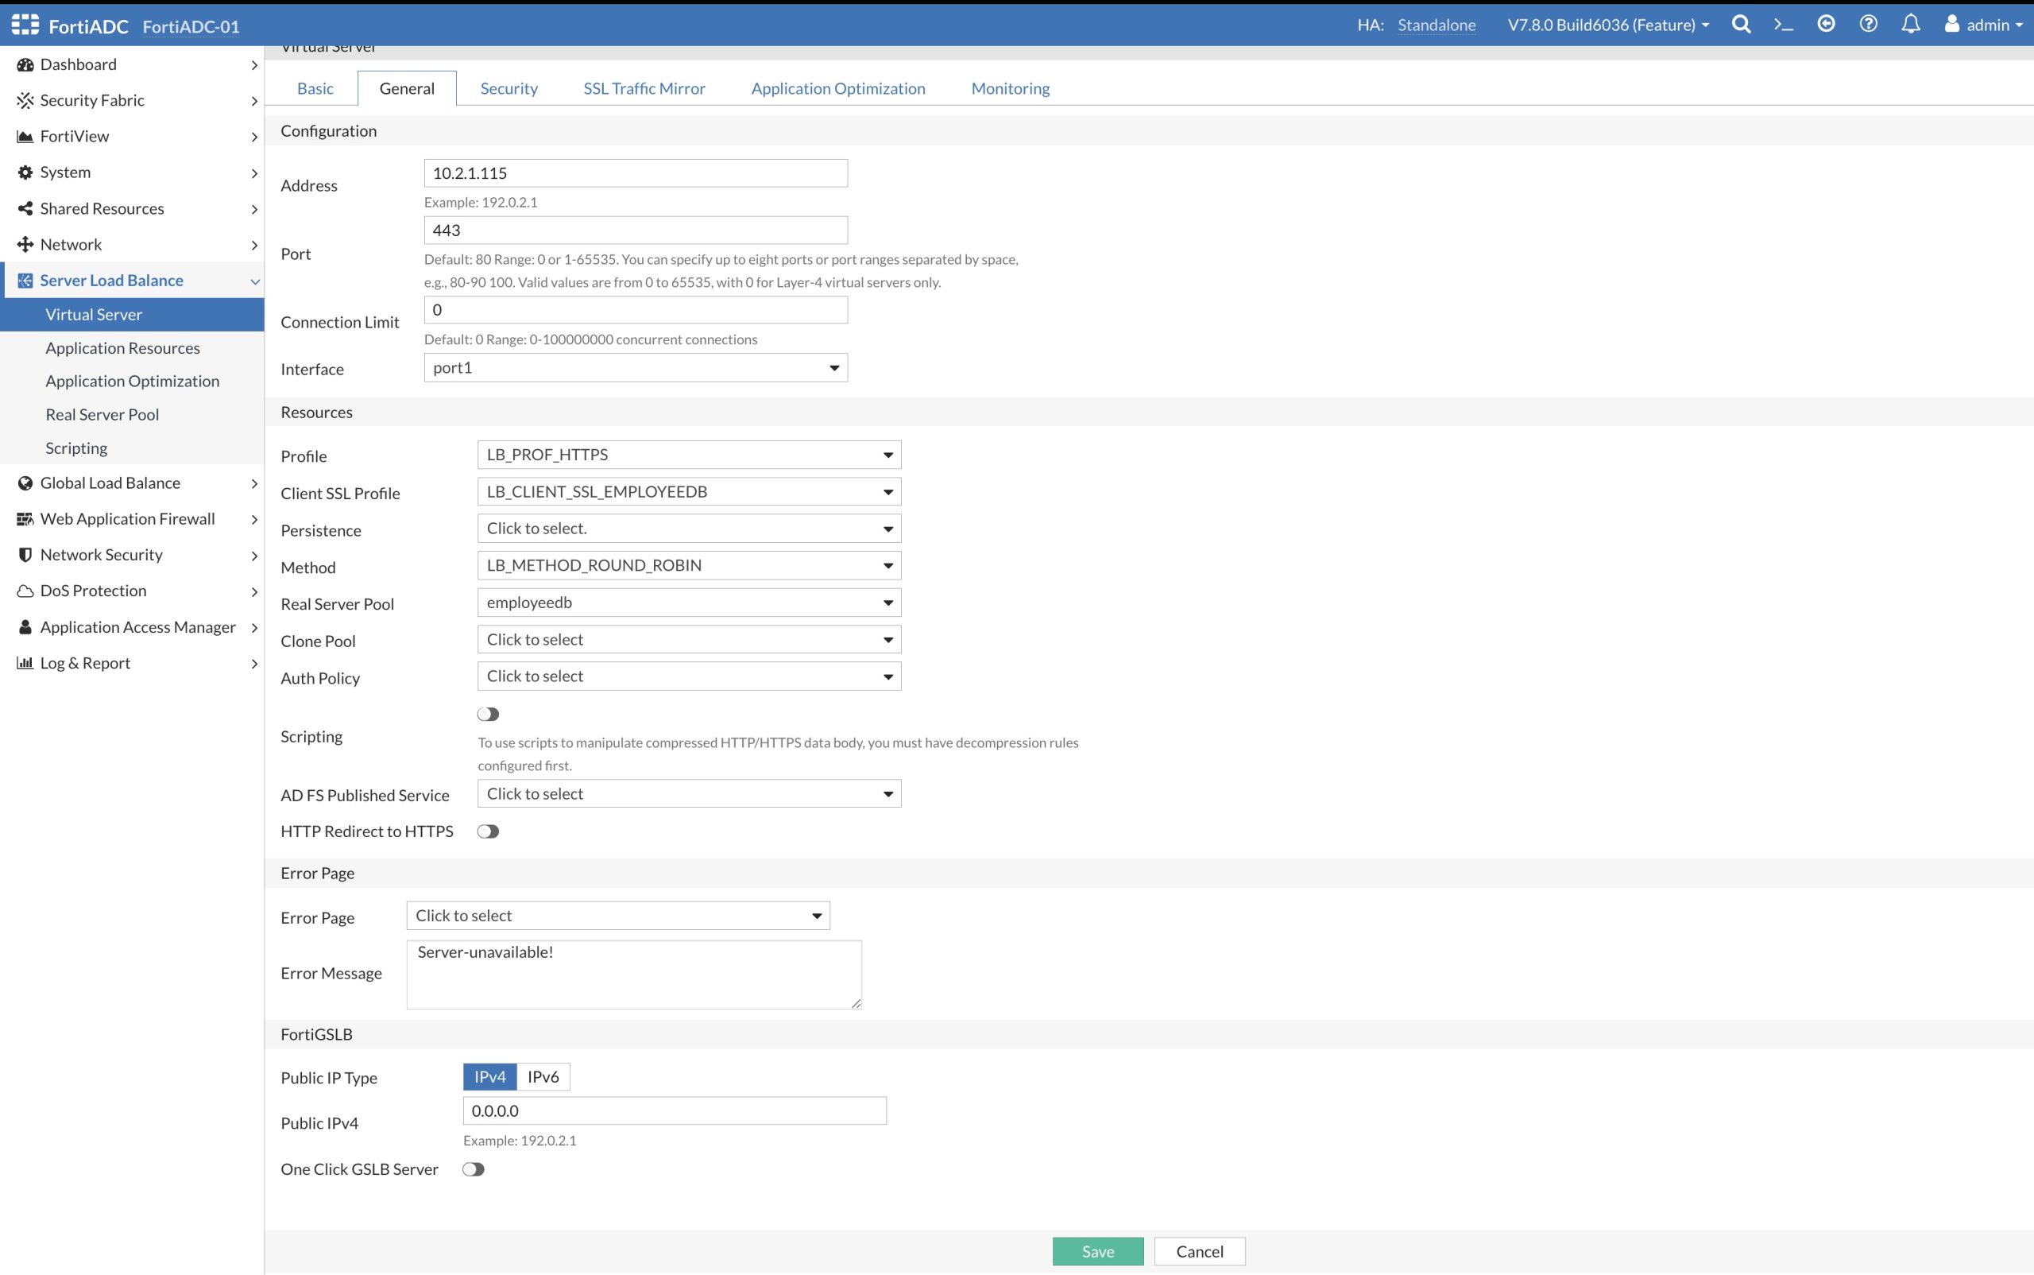Image resolution: width=2034 pixels, height=1275 pixels.
Task: Click the Network Security shield icon
Action: click(25, 555)
